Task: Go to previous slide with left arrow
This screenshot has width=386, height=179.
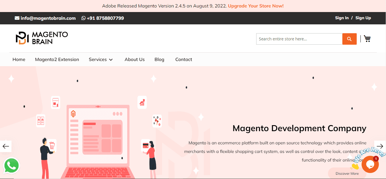Action: (x=6, y=146)
